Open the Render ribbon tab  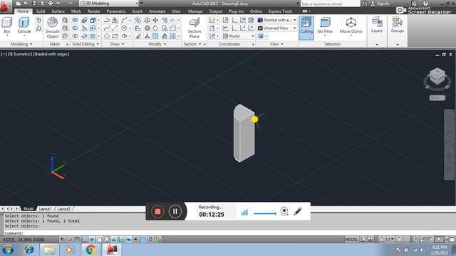pyautogui.click(x=94, y=11)
